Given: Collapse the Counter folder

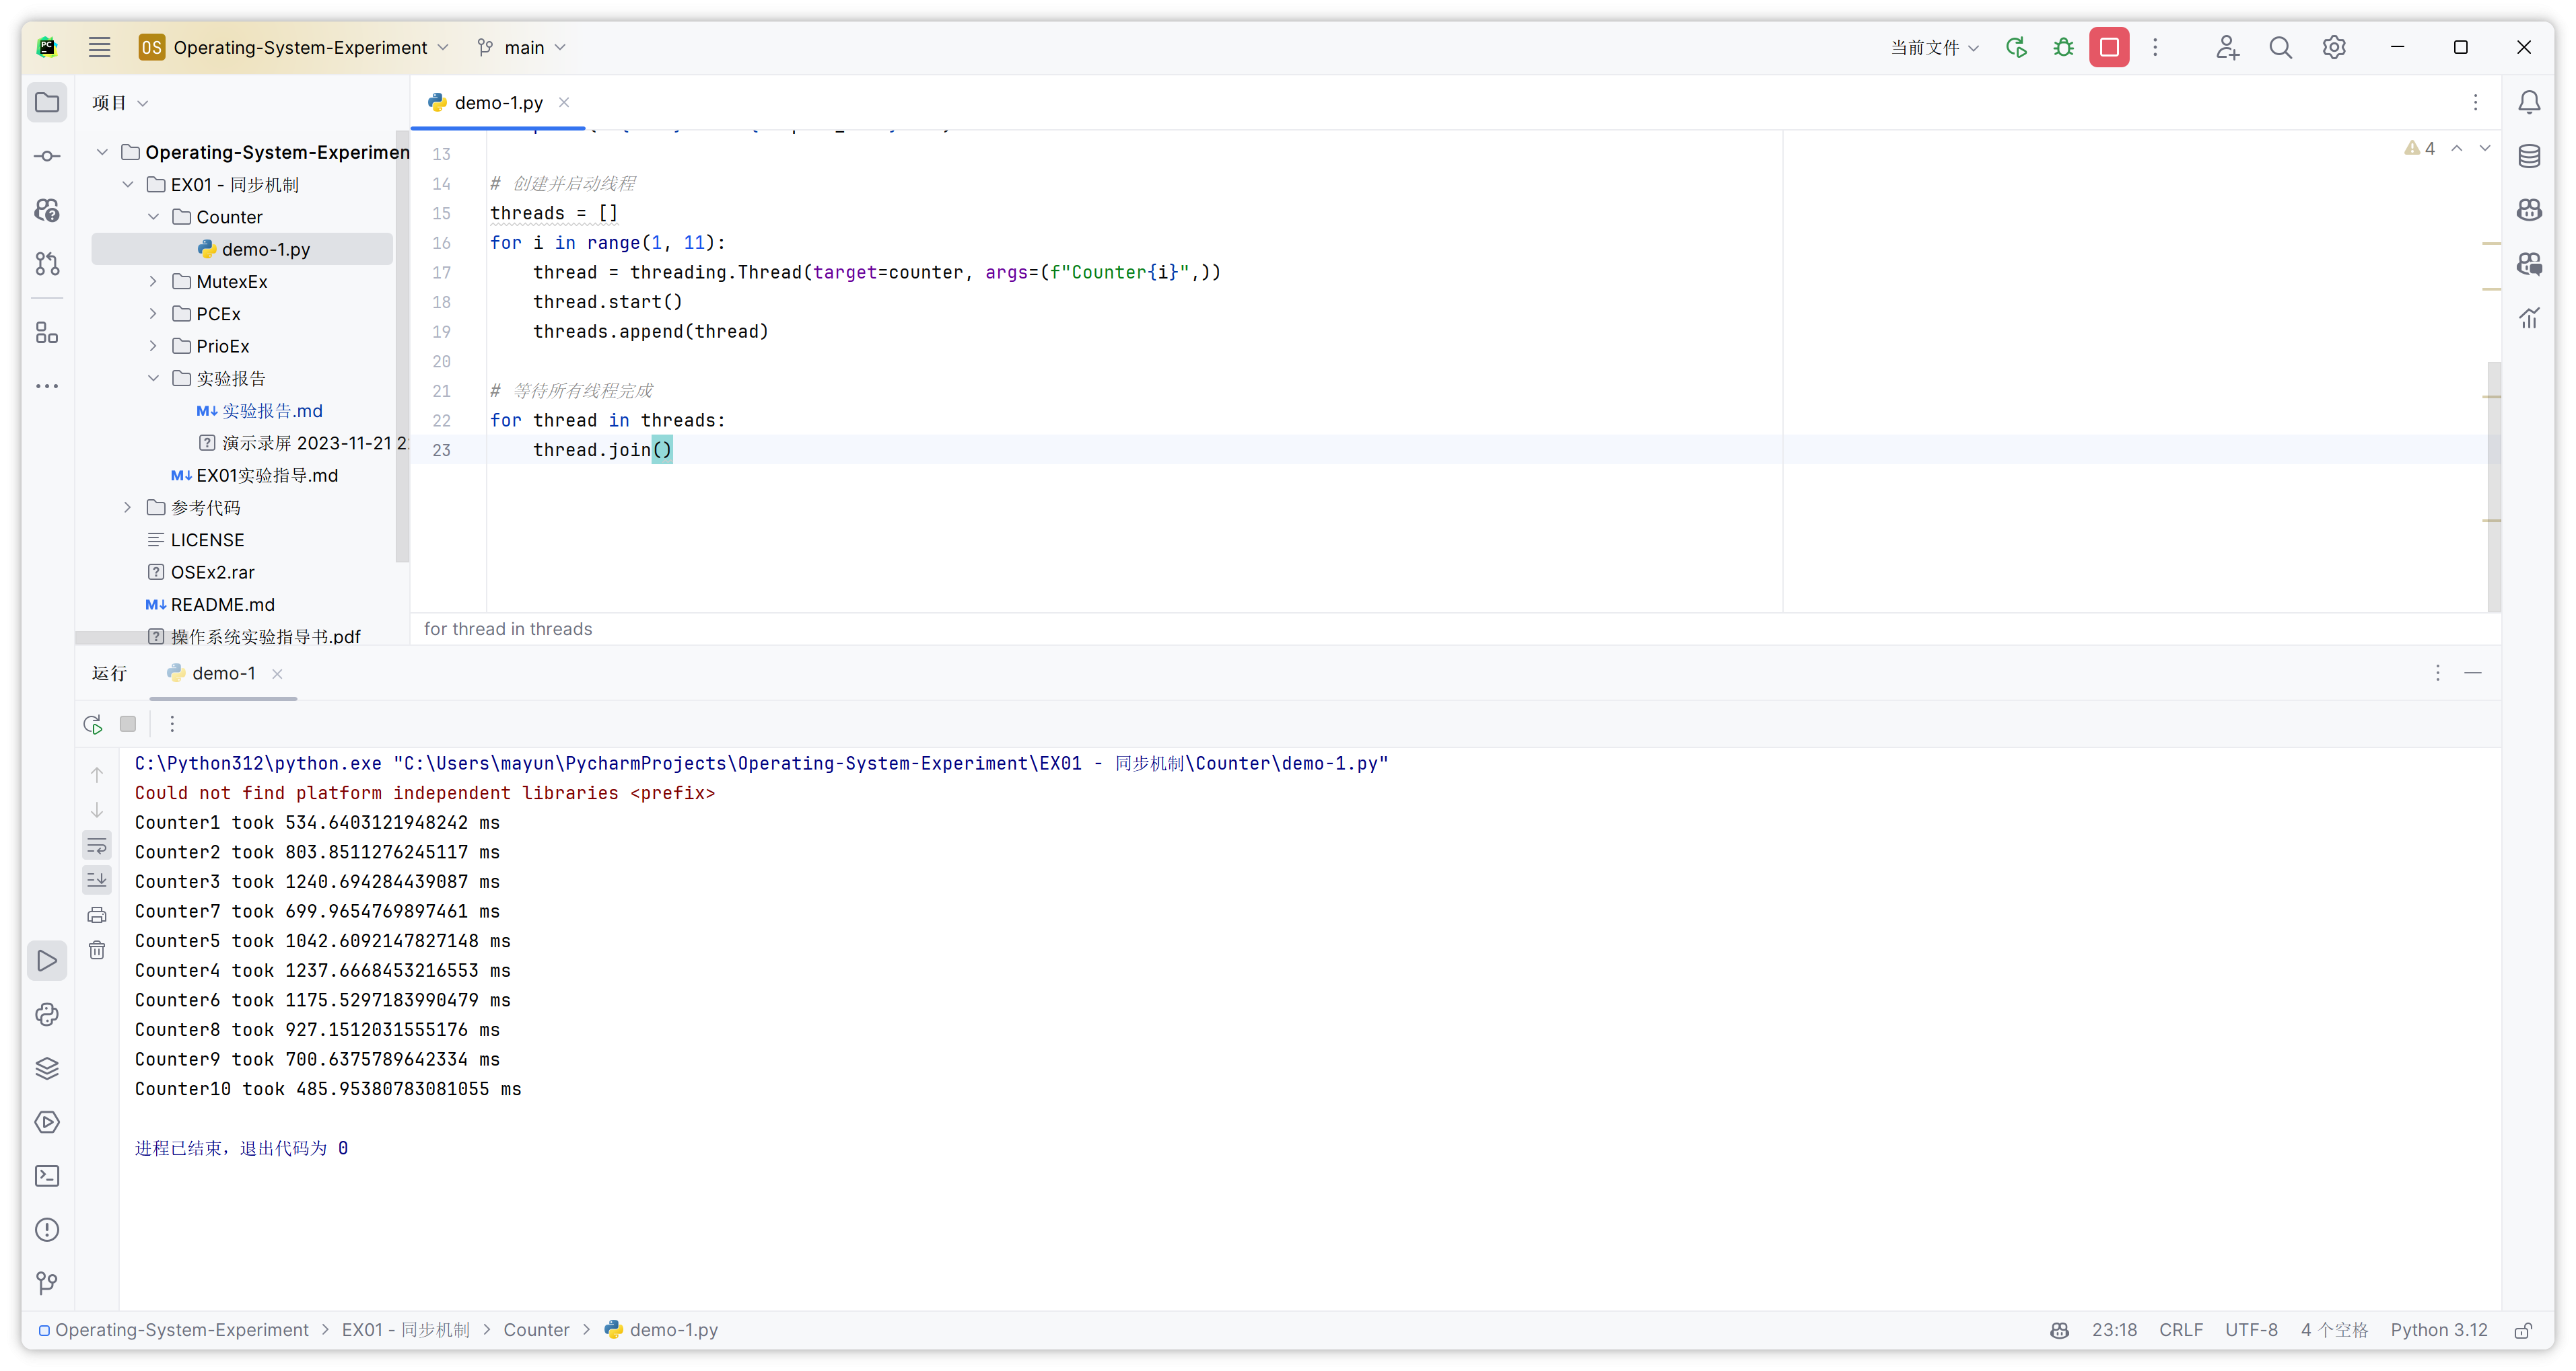Looking at the screenshot, I should pos(153,217).
